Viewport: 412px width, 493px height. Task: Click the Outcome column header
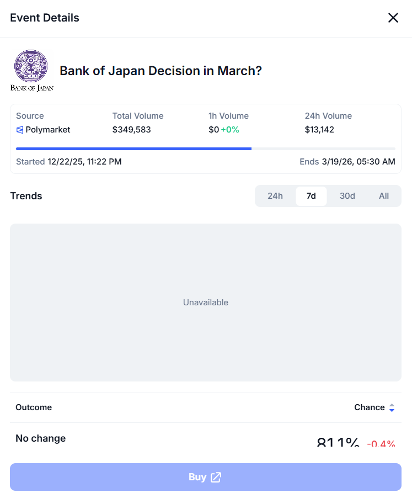(34, 407)
